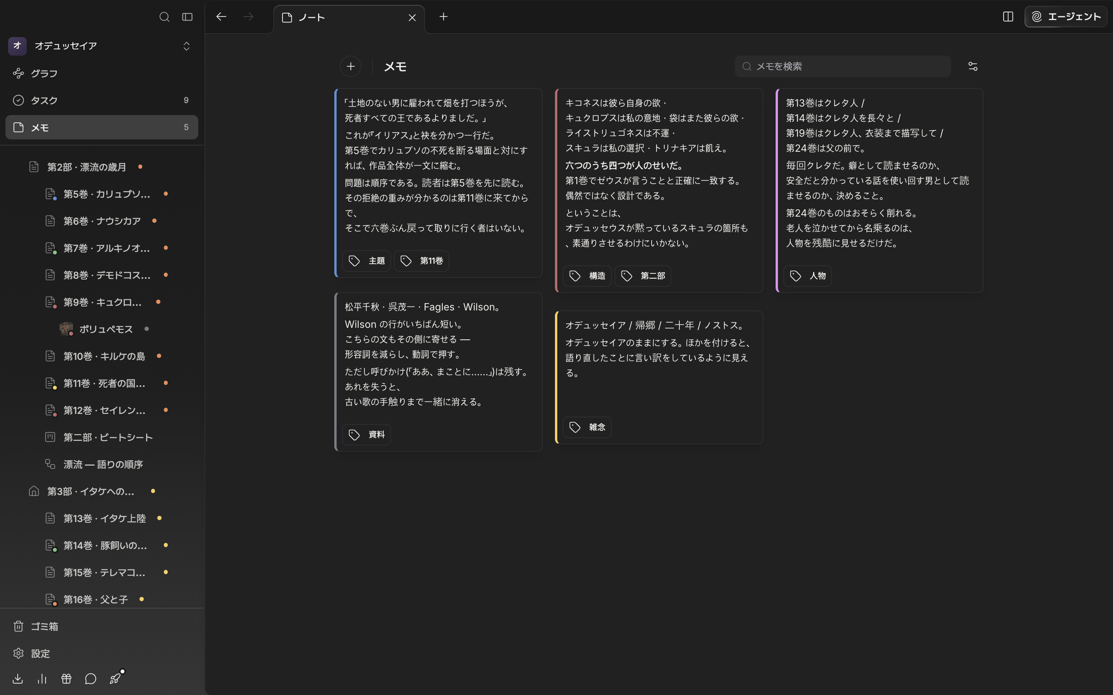Toggle the right split panel icon
Screen dimensions: 1113x695
pos(1007,17)
